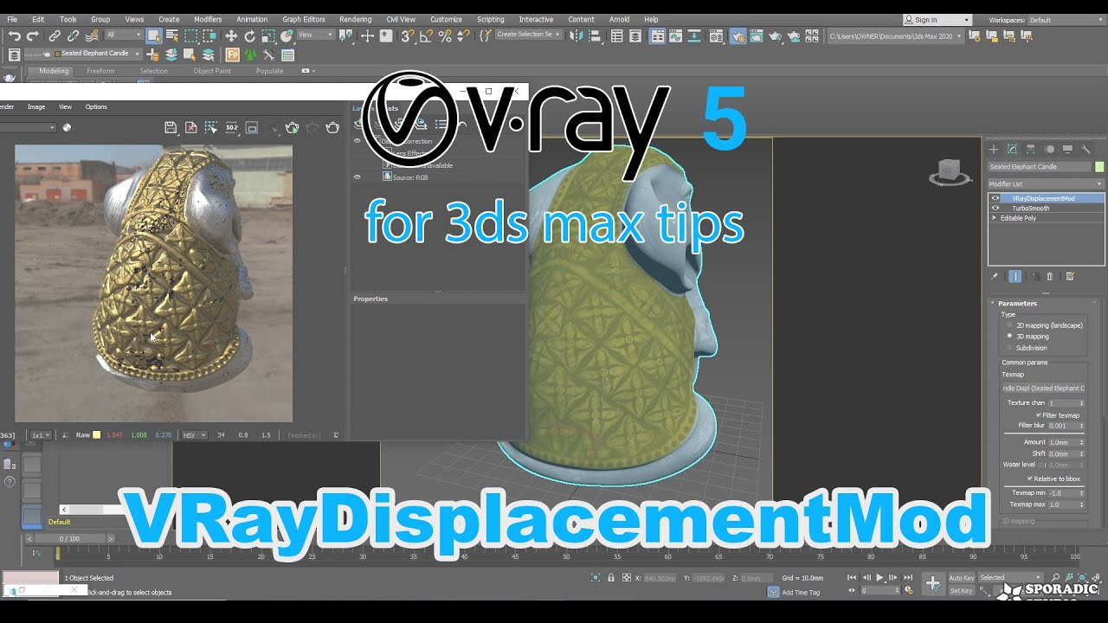This screenshot has width=1108, height=623.
Task: Toggle the VRayDisplacementMod modifier eye icon
Action: pos(995,198)
